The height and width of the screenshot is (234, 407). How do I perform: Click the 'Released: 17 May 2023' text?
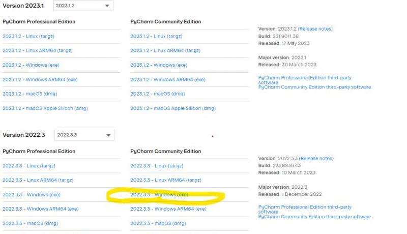(x=284, y=43)
